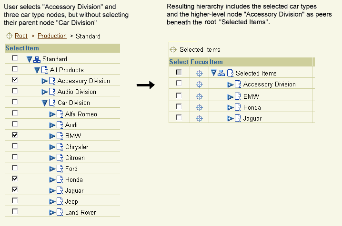Screen dimensions: 342x226
Task: Uncheck the Honda checkbox in the left tree
Action: [x=15, y=179]
